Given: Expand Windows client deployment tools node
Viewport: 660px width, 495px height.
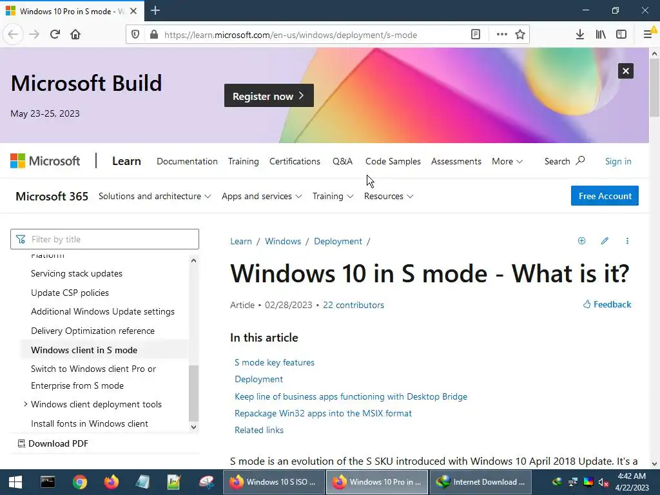Looking at the screenshot, I should point(25,404).
